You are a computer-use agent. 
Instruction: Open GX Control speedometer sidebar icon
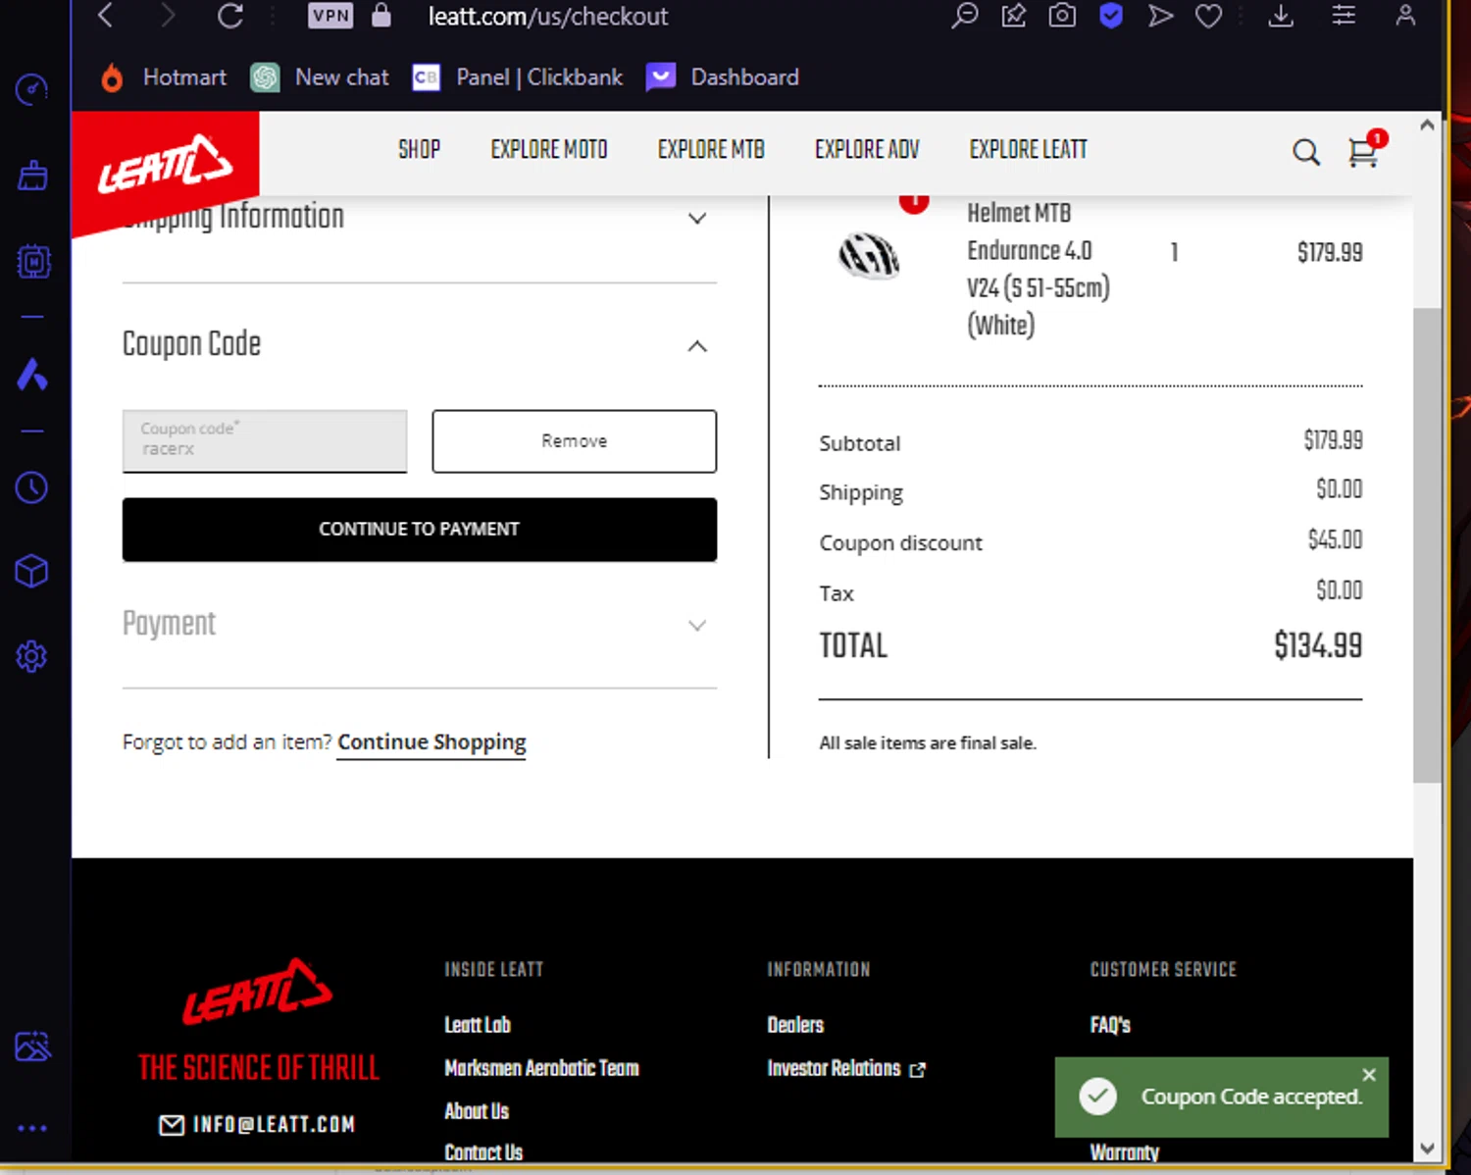coord(32,90)
